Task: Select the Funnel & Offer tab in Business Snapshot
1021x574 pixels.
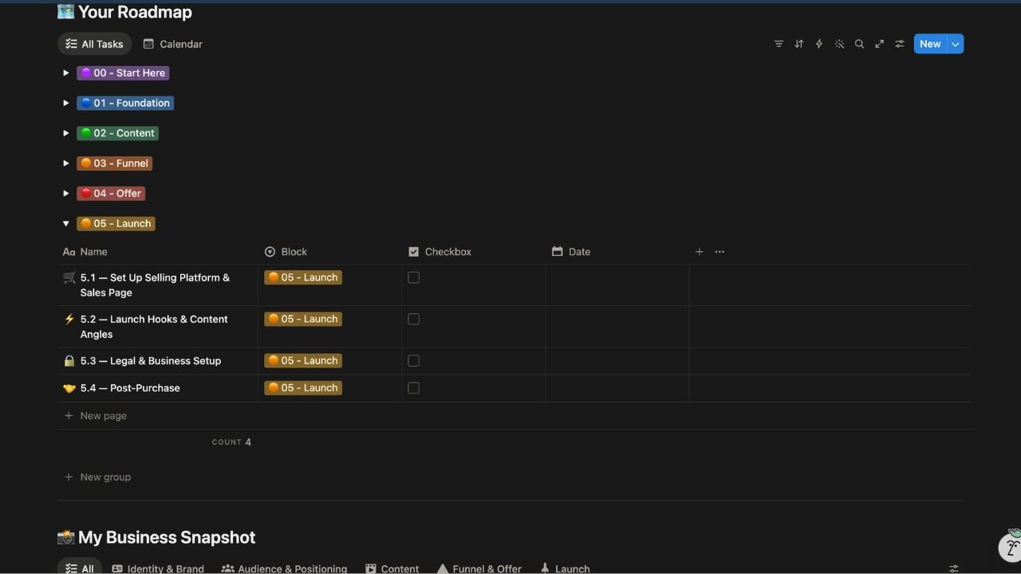Action: tap(479, 568)
